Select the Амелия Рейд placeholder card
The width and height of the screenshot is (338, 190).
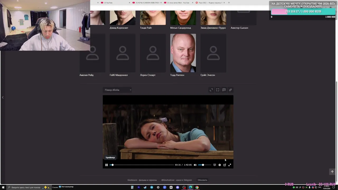coord(92,55)
